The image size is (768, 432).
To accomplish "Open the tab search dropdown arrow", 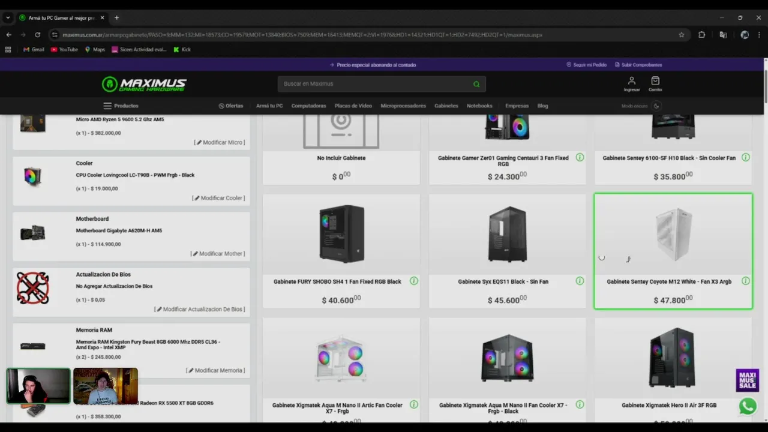I will point(8,18).
